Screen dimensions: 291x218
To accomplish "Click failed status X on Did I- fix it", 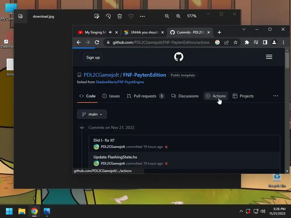I will coord(166,147).
